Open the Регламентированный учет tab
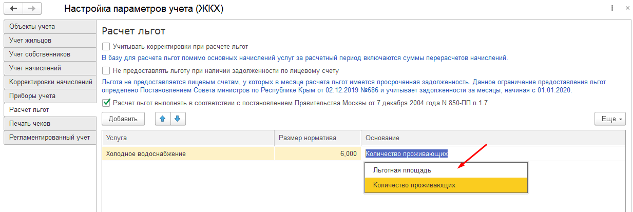The width and height of the screenshot is (633, 212). pos(50,137)
